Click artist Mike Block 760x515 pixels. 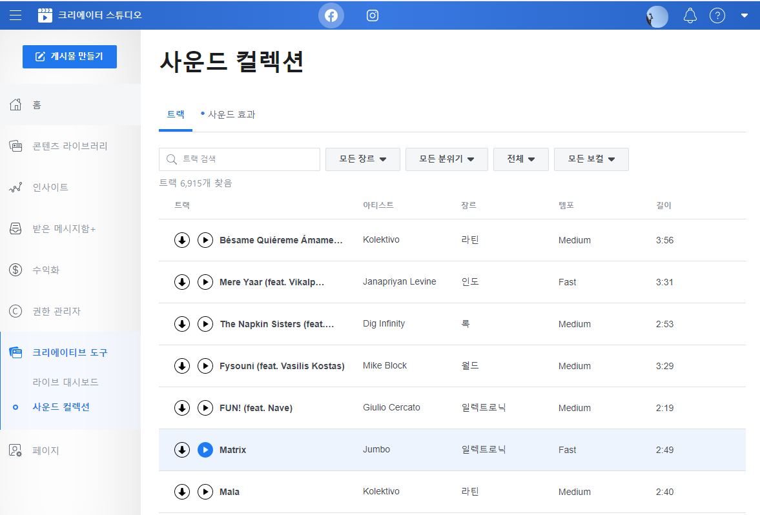(385, 366)
